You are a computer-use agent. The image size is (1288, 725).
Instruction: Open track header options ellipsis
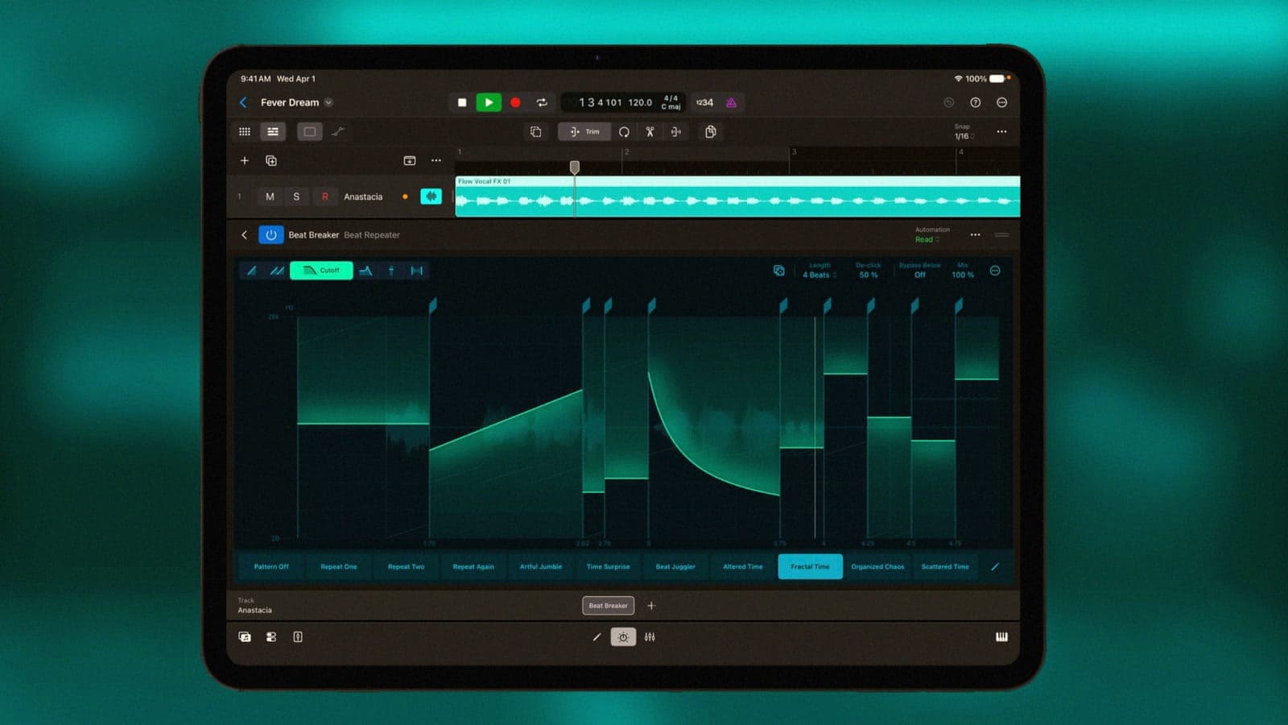436,160
